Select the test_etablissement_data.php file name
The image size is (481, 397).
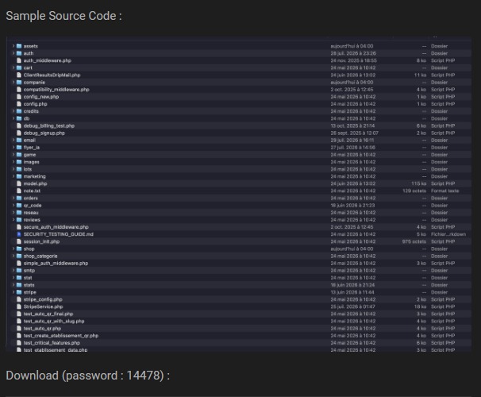click(x=56, y=349)
